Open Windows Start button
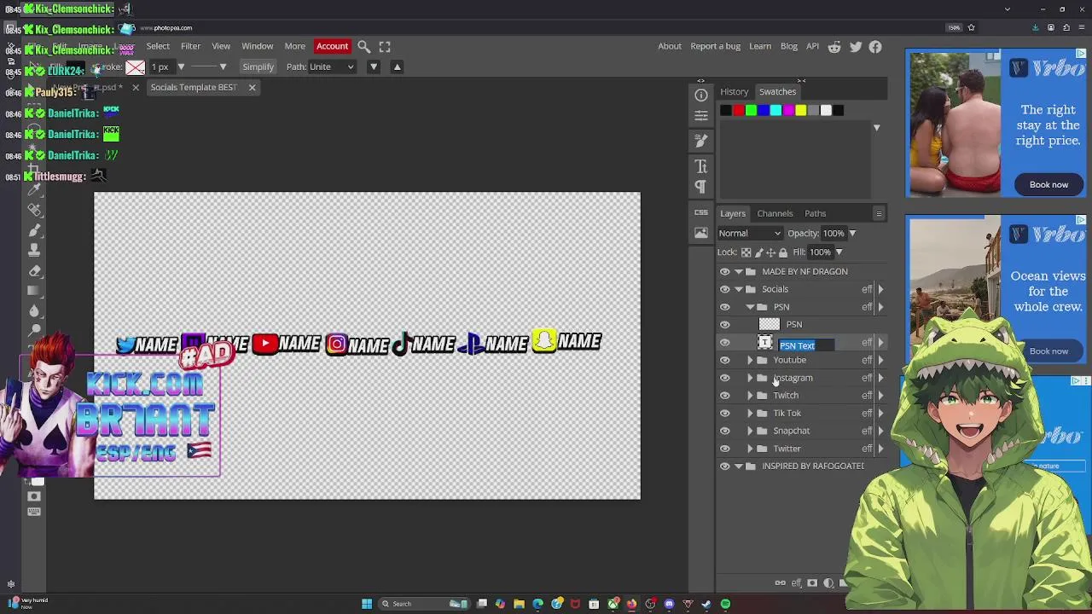 coord(367,604)
